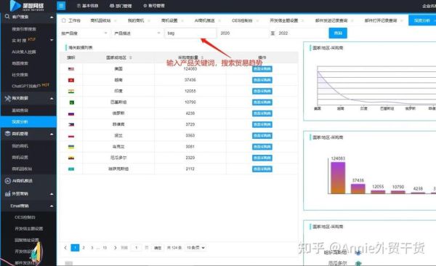The image size is (436, 266).
Task: View buyers for the 10790 row
Action: point(262,102)
